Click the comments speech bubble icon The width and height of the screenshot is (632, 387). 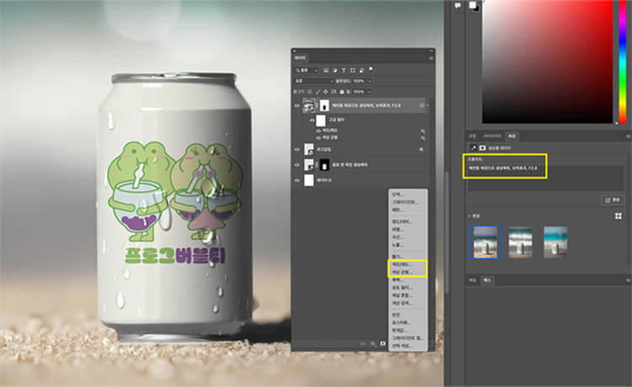(458, 6)
